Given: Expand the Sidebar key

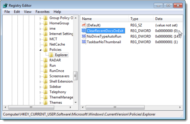Looking at the screenshot, I should (40, 87).
